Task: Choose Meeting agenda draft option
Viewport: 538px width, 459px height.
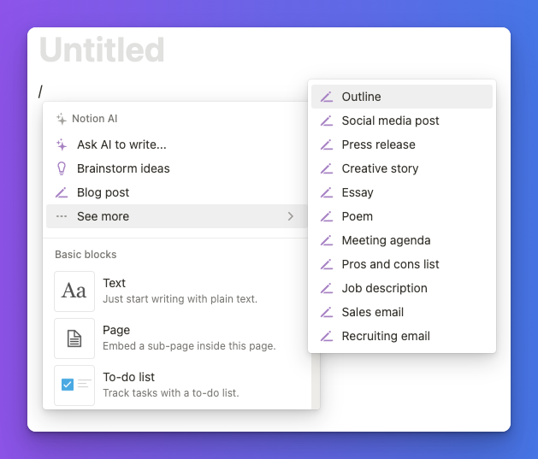Action: (402, 241)
